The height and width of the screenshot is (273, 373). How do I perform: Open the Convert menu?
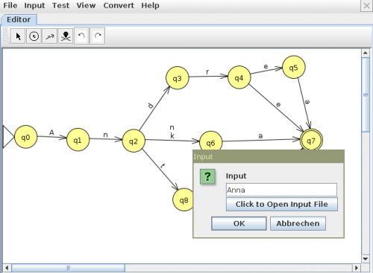coord(119,5)
